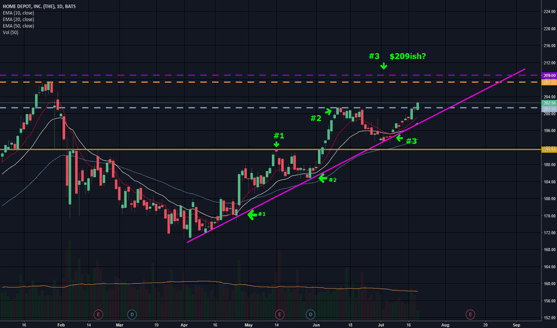557x328 pixels.
Task: Click the dividend D marker before Mar
Action: [132, 314]
